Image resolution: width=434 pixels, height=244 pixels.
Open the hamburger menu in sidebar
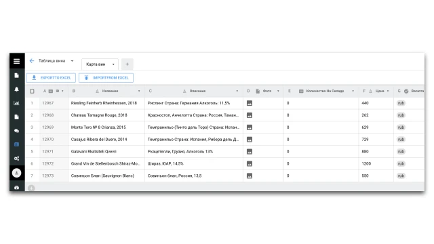tap(16, 61)
